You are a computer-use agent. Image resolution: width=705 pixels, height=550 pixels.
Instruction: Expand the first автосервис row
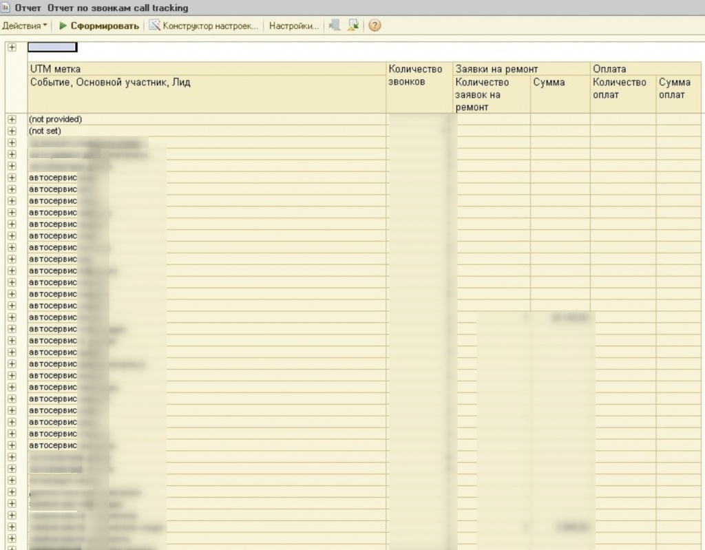pos(12,177)
